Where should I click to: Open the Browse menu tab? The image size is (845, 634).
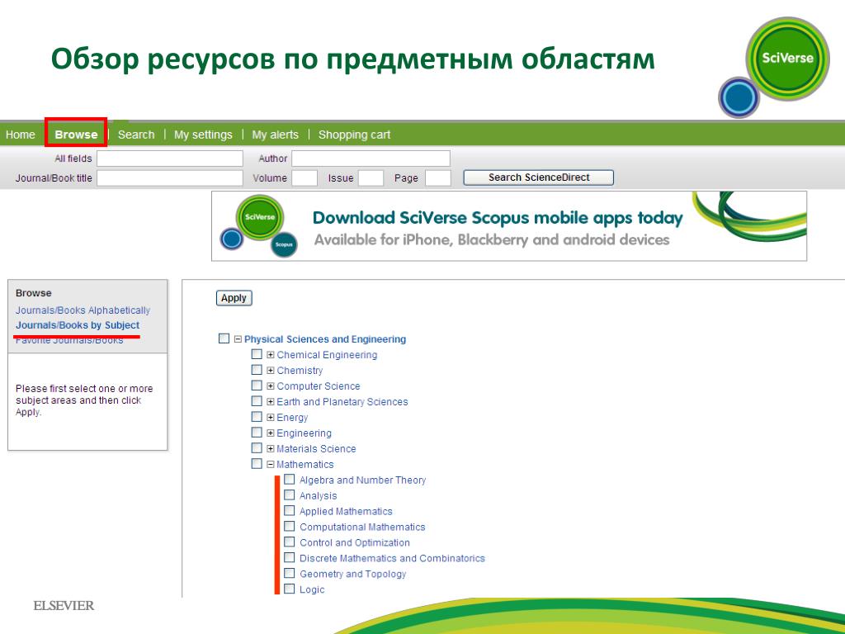tap(76, 135)
